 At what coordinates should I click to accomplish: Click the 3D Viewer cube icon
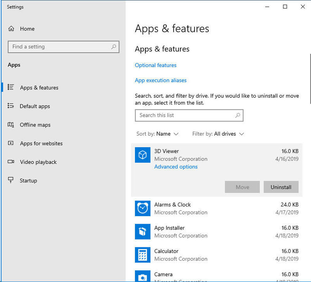coord(142,155)
